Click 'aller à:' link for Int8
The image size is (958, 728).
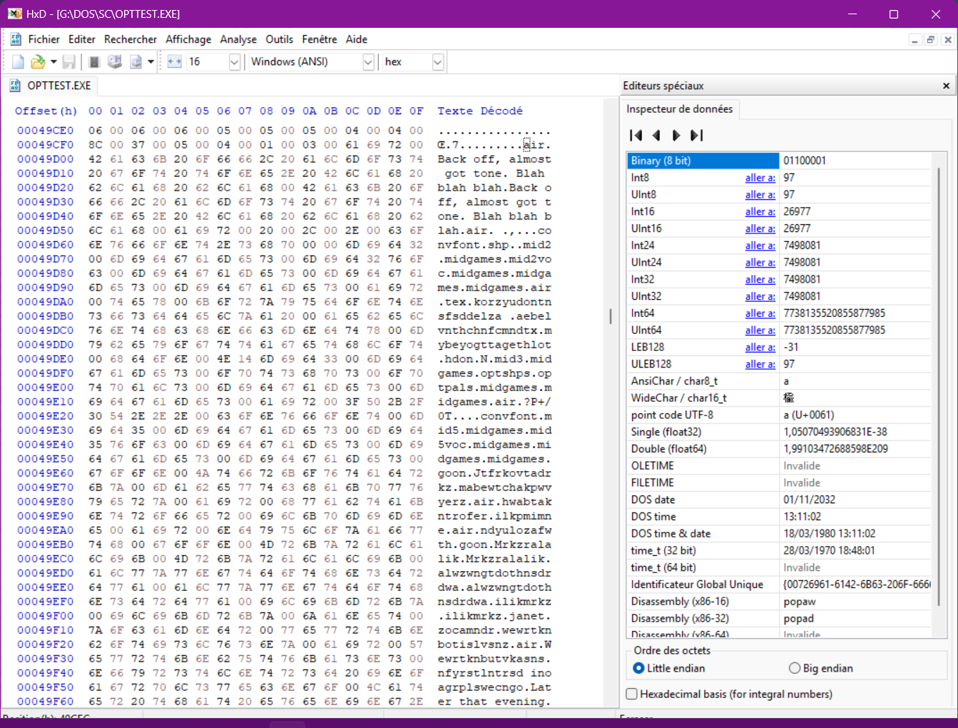point(760,178)
